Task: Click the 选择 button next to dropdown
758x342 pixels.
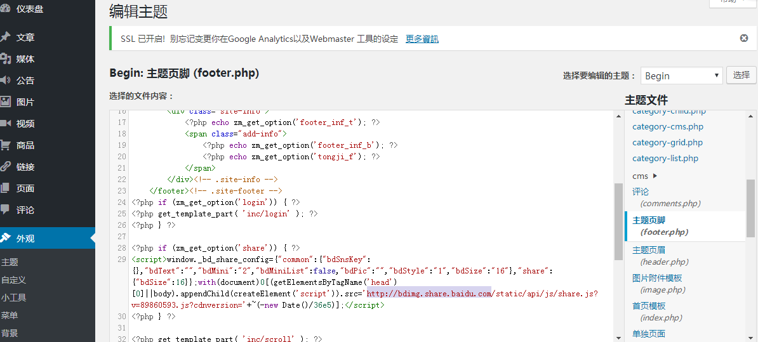Action: [x=741, y=75]
